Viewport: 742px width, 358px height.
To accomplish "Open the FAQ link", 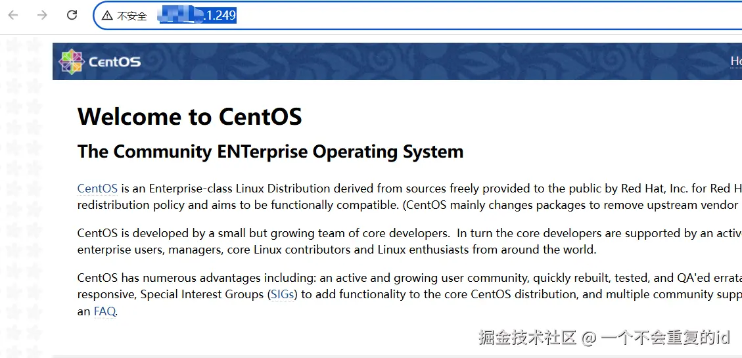I will 104,311.
